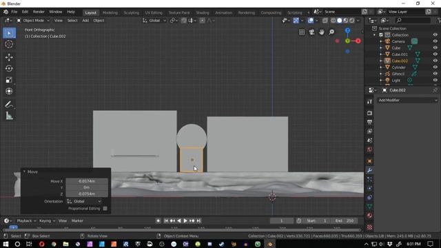Collapse the Move operator panel
The height and width of the screenshot is (248, 441).
(24, 172)
